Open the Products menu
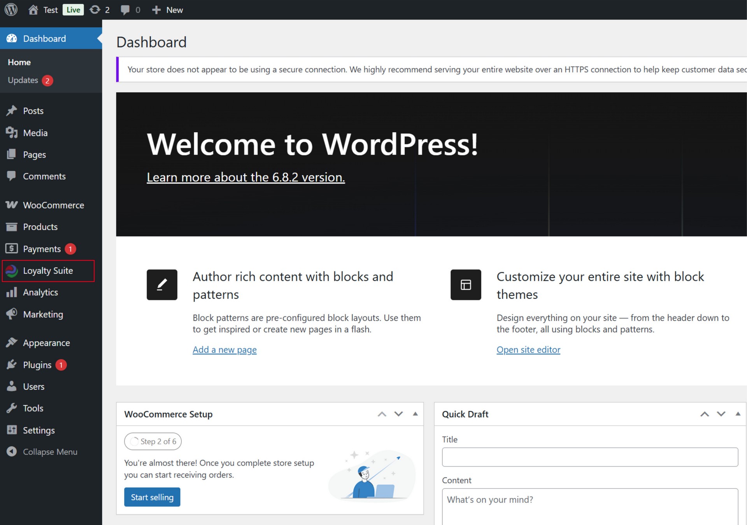Viewport: 747px width, 525px height. [40, 227]
